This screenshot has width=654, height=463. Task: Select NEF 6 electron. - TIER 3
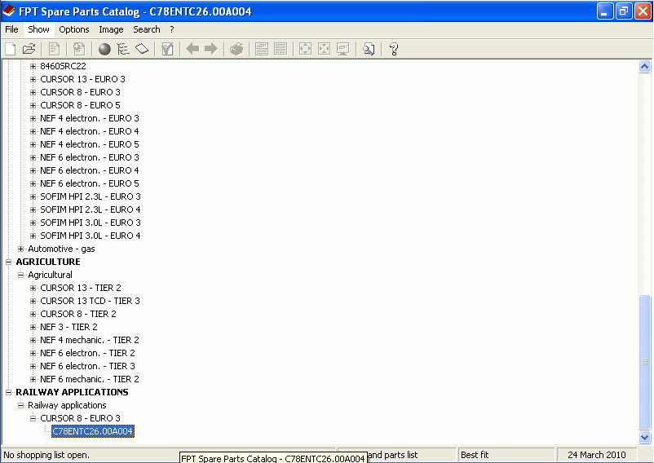[x=87, y=366]
